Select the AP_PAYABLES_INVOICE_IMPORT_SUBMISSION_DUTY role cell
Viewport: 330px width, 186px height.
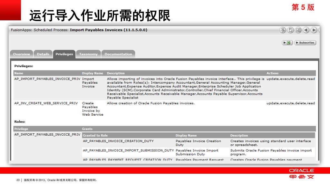128,150
